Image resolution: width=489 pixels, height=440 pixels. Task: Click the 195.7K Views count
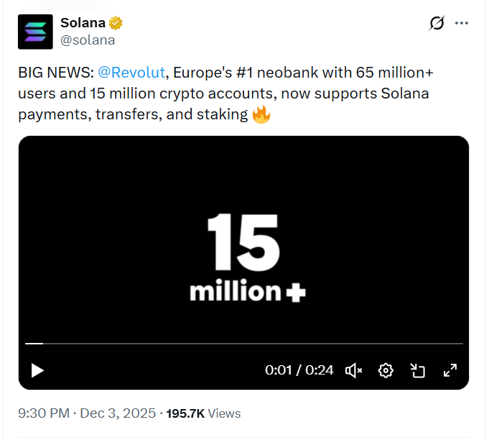click(203, 413)
